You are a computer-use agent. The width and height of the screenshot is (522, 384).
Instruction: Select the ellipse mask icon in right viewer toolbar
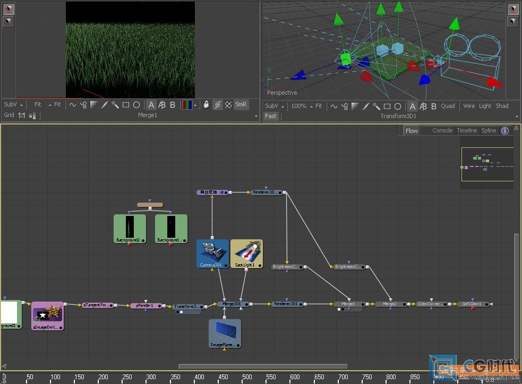pos(398,106)
